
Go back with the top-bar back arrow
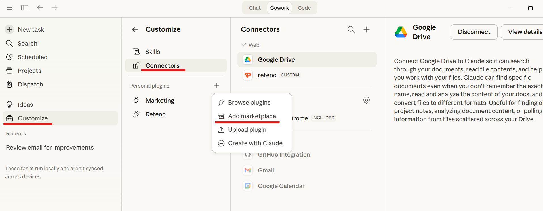pyautogui.click(x=40, y=8)
